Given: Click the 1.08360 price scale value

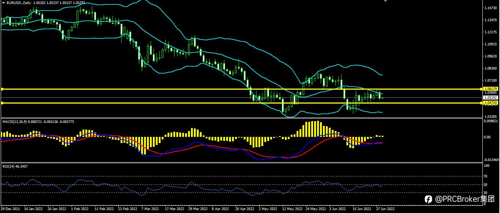Looking at the screenshot, I should pos(490,68).
